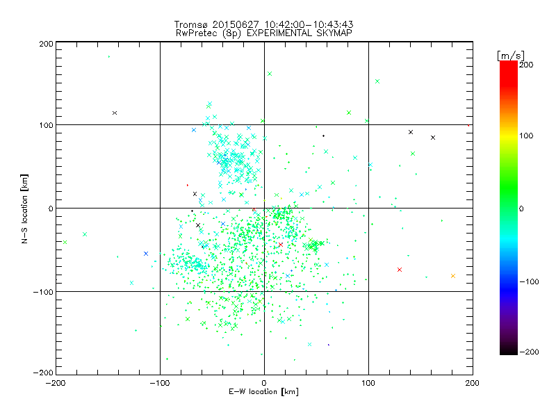Viewport: 556px width, 417px height.
Task: Click the subtitle 'RwPretec (8p) EXPERIMENTAL SKYMAP'
Action: coord(263,33)
